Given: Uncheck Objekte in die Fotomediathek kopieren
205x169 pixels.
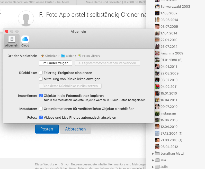Looking at the screenshot, I should pos(41,96).
